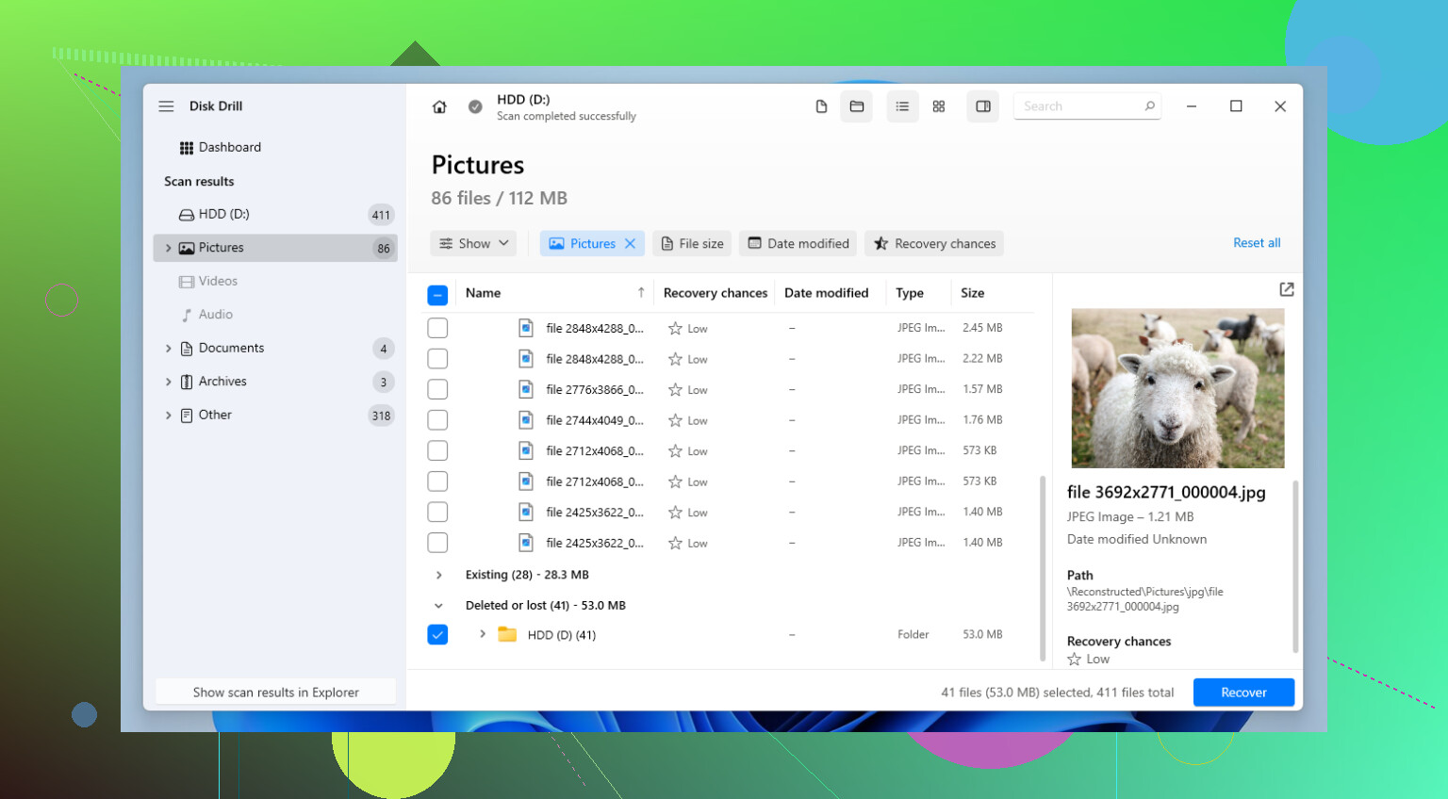Check the 2.45 MB file 2848x4288 checkbox
1448x799 pixels.
pyautogui.click(x=437, y=328)
